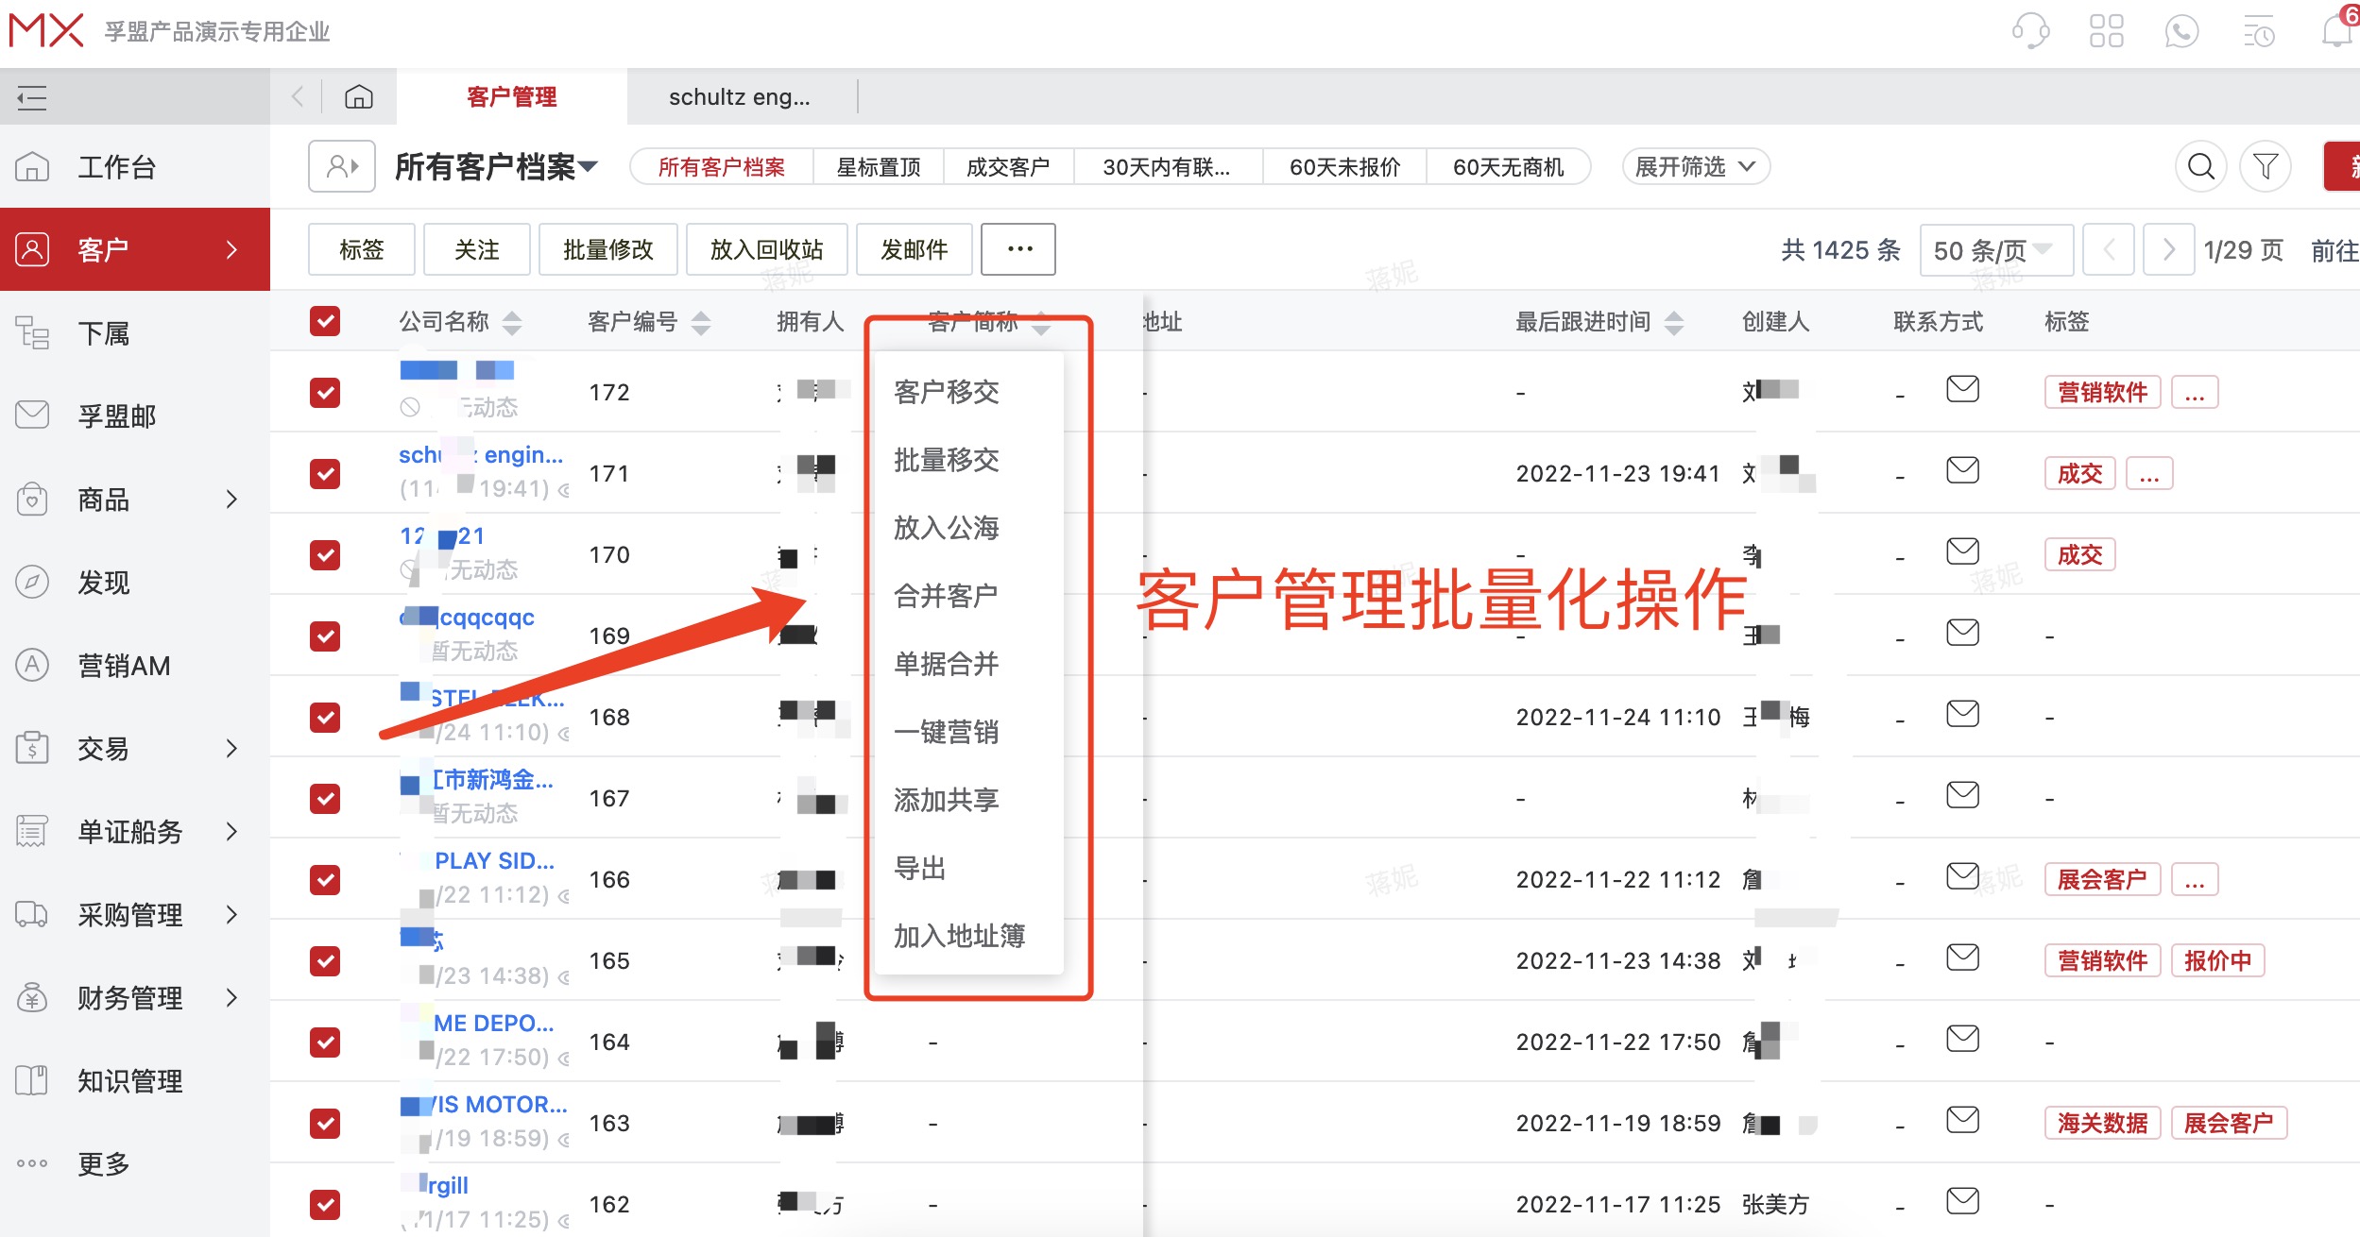2360x1237 pixels.
Task: Click the 批量修改 button
Action: (x=607, y=249)
